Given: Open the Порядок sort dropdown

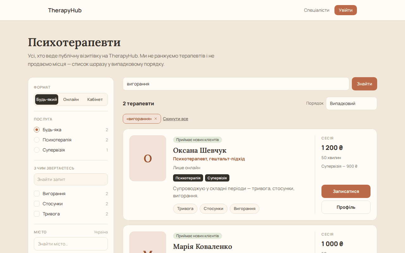Looking at the screenshot, I should click(352, 103).
